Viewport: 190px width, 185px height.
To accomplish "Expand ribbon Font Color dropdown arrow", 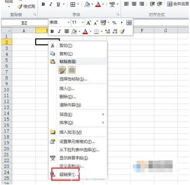I will (x=103, y=4).
